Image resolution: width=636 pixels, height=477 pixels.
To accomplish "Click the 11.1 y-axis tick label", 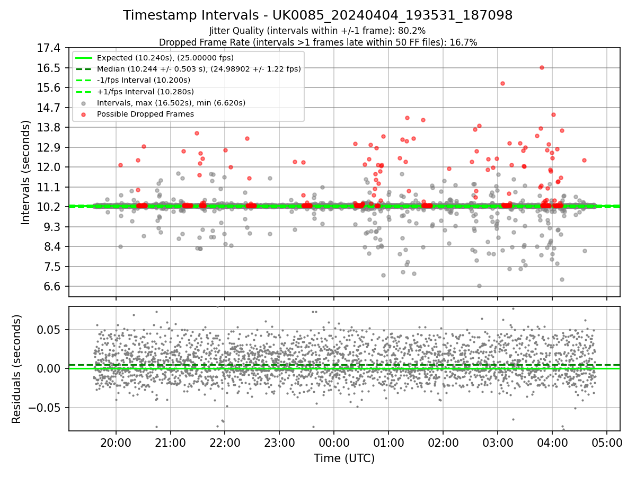I will (49, 187).
